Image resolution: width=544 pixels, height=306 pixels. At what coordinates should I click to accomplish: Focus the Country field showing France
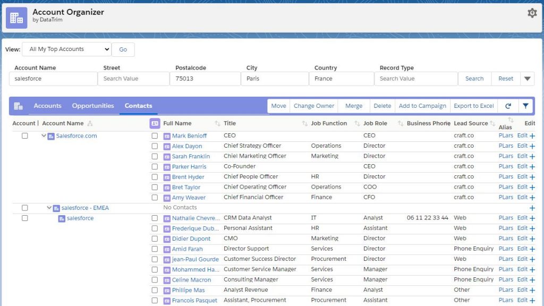pos(342,79)
